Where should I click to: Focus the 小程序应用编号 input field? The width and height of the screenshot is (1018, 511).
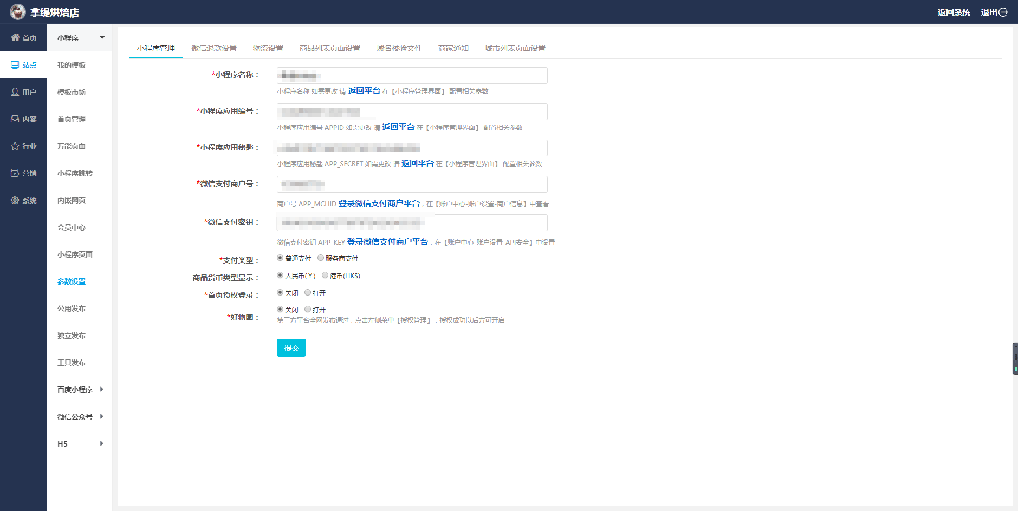tap(412, 112)
